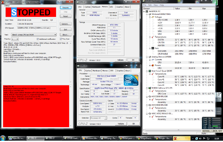
Task: Switch to Windows Media Player taskbar button
Action: coord(90,138)
